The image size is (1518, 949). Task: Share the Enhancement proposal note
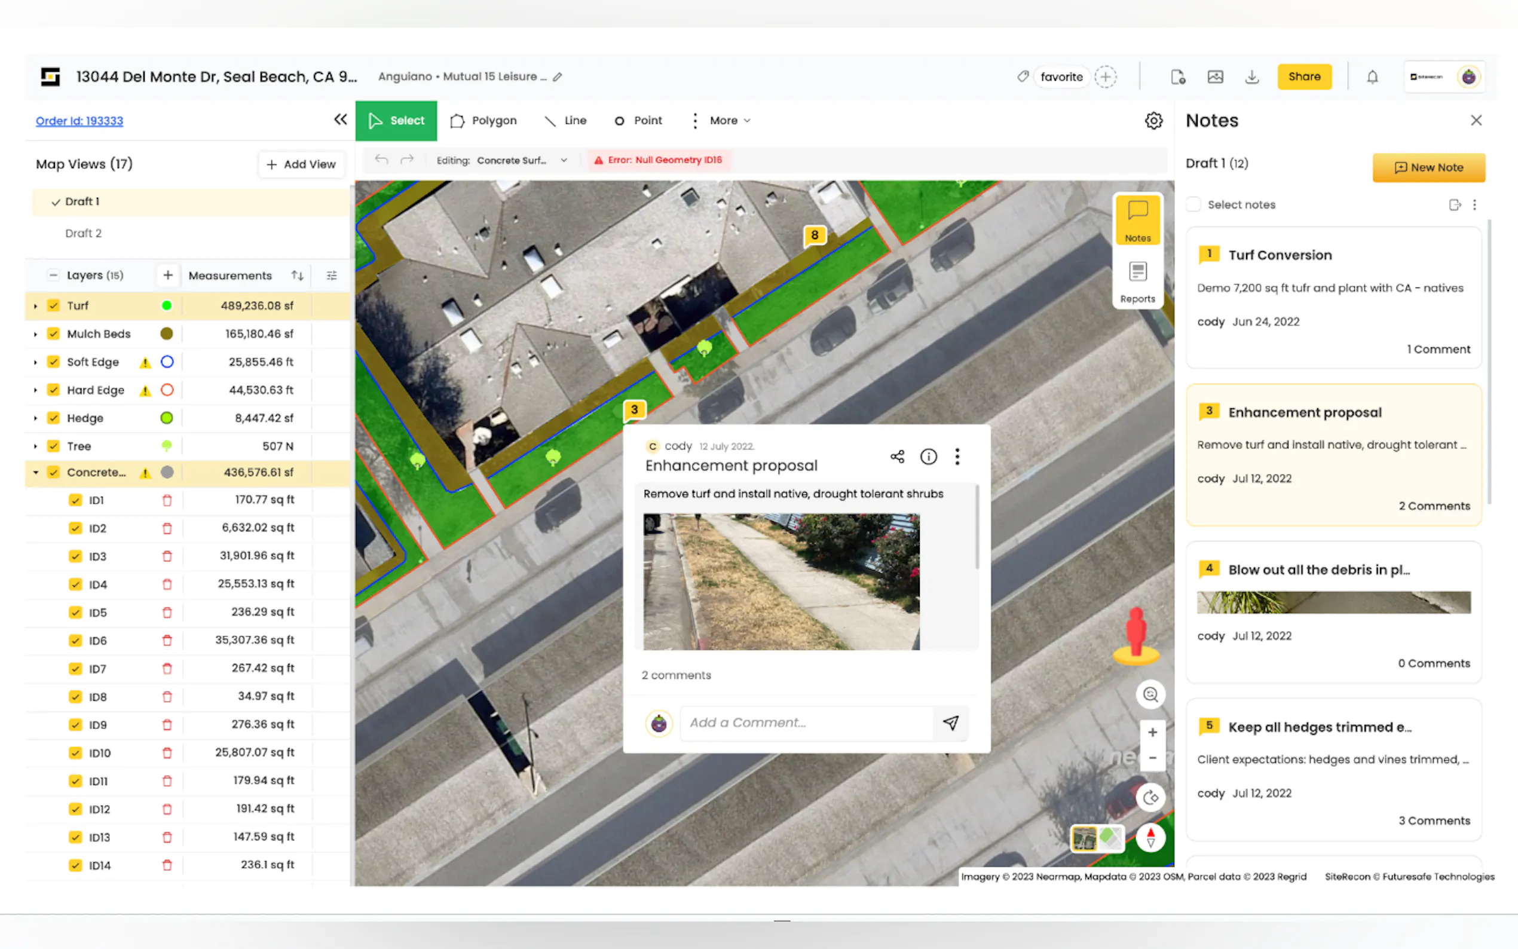click(x=898, y=457)
